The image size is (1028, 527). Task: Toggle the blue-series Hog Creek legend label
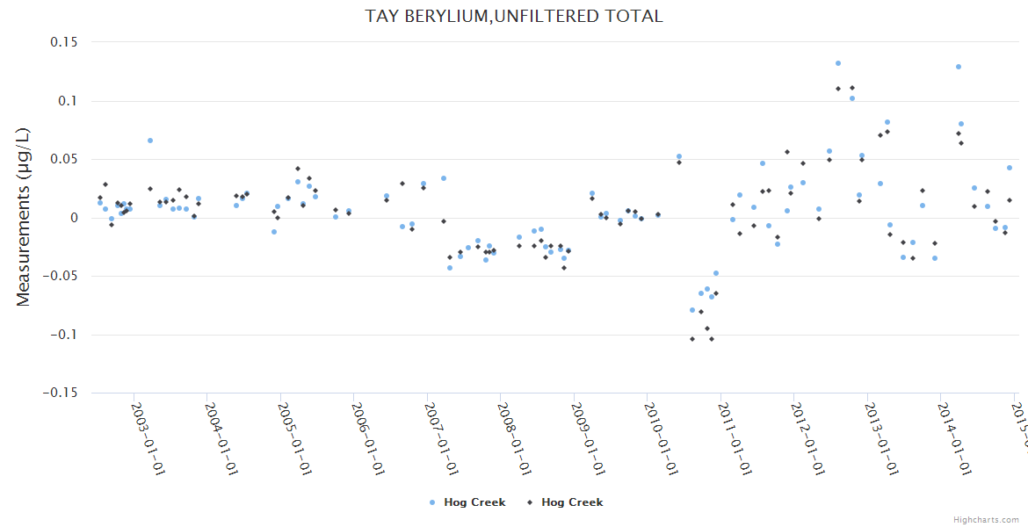click(474, 502)
